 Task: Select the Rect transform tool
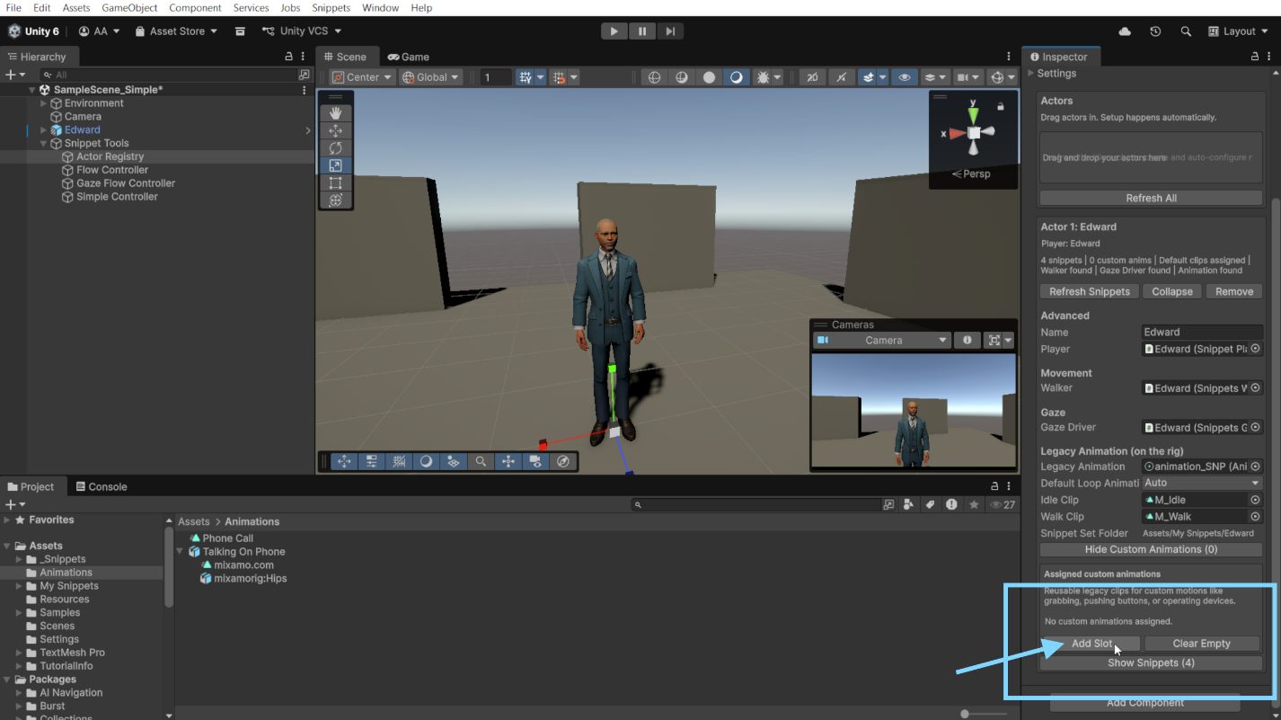pos(335,182)
